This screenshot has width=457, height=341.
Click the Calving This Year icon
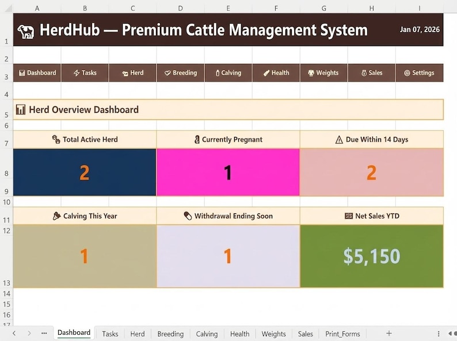pyautogui.click(x=56, y=216)
